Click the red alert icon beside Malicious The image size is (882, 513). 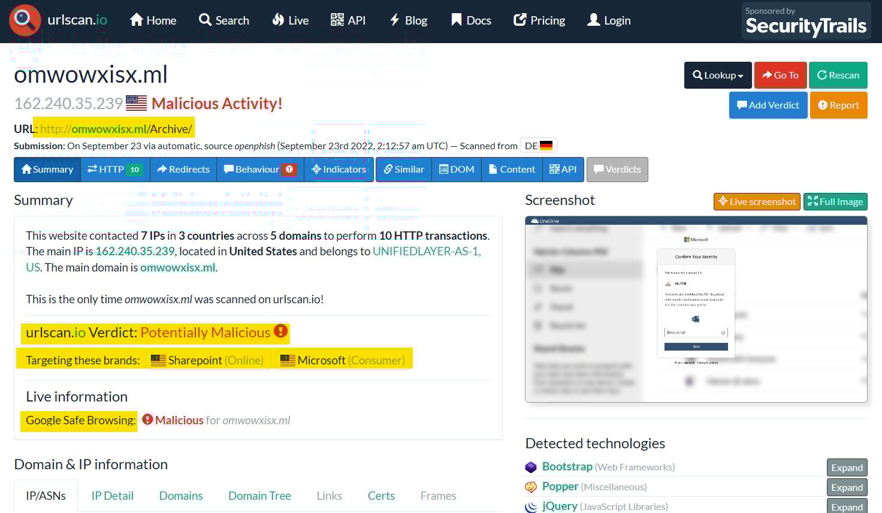147,420
